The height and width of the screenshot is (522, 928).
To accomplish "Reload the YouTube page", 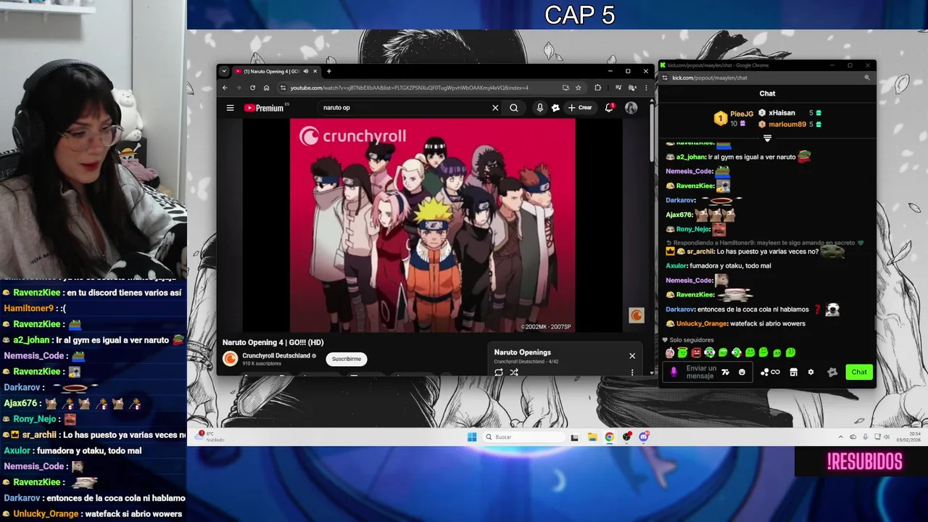I will coord(252,88).
